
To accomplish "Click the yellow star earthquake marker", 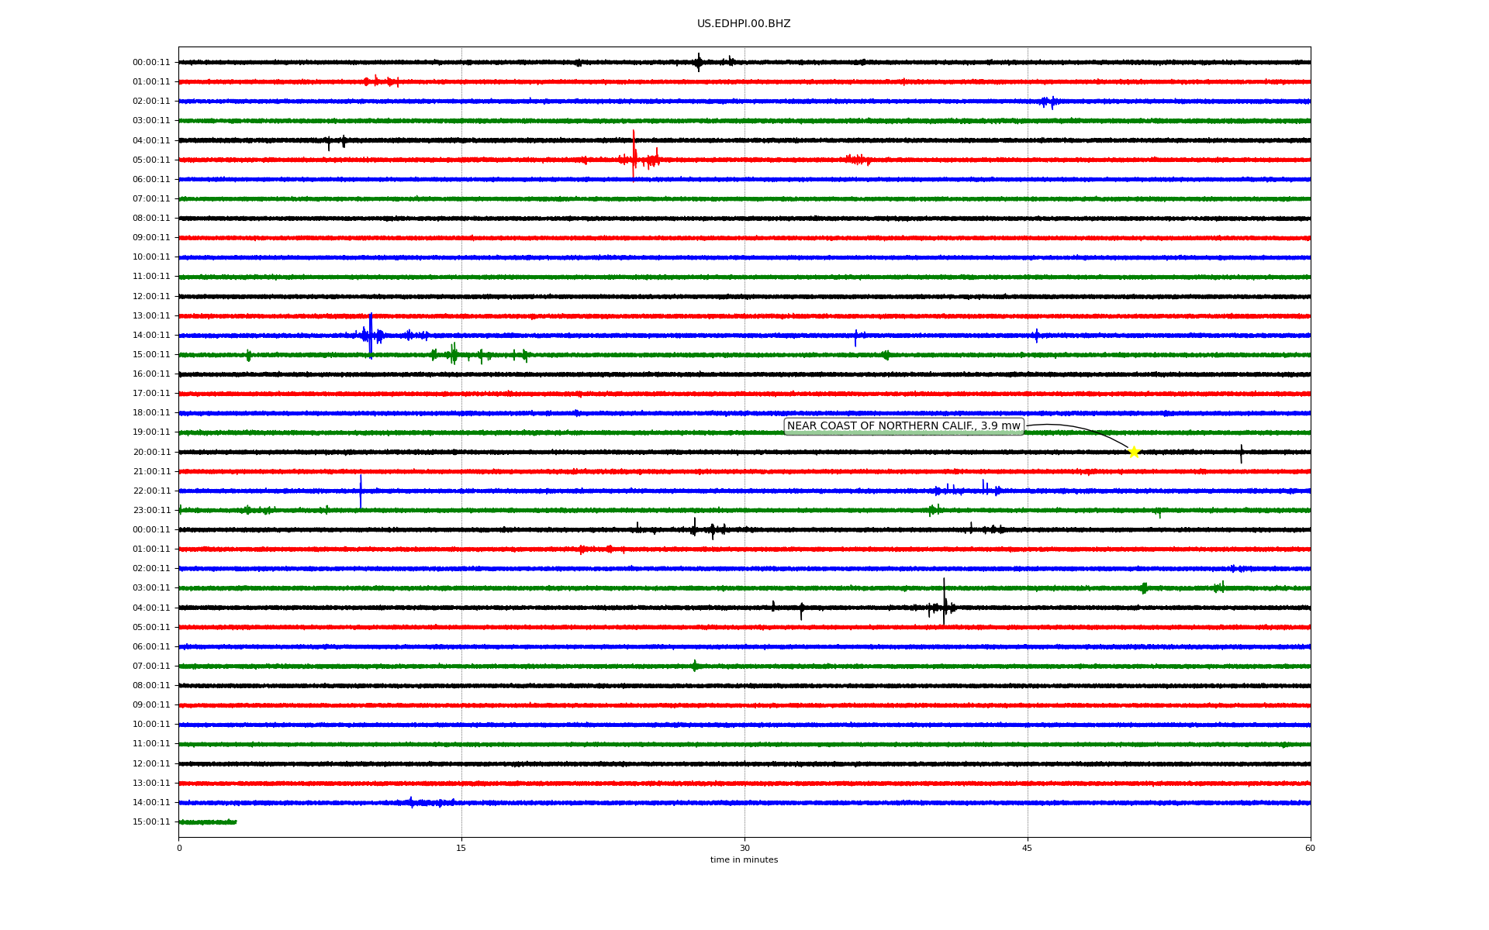I will (1134, 452).
